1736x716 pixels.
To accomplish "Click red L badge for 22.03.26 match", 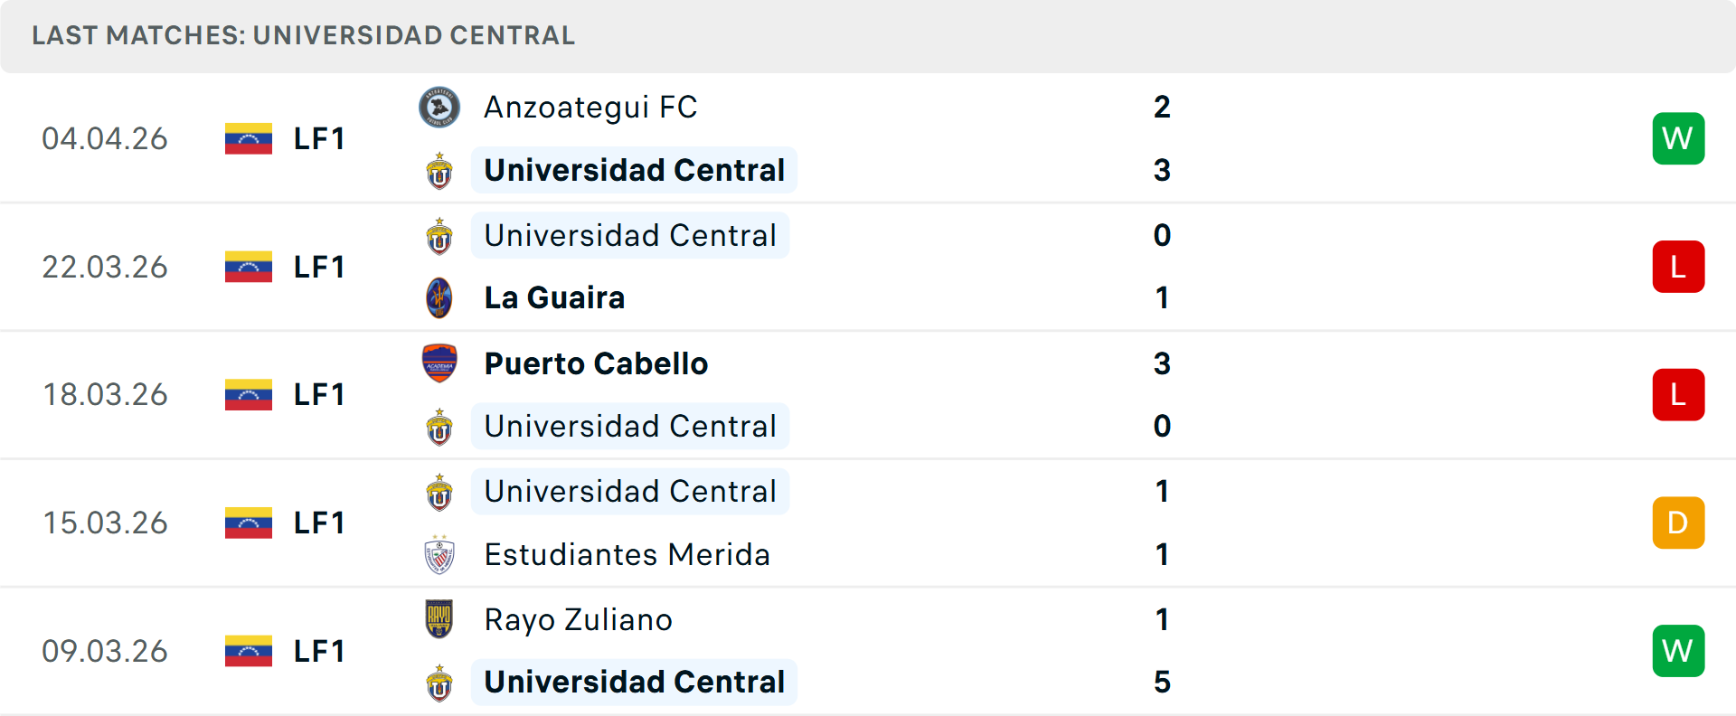I will [x=1678, y=267].
